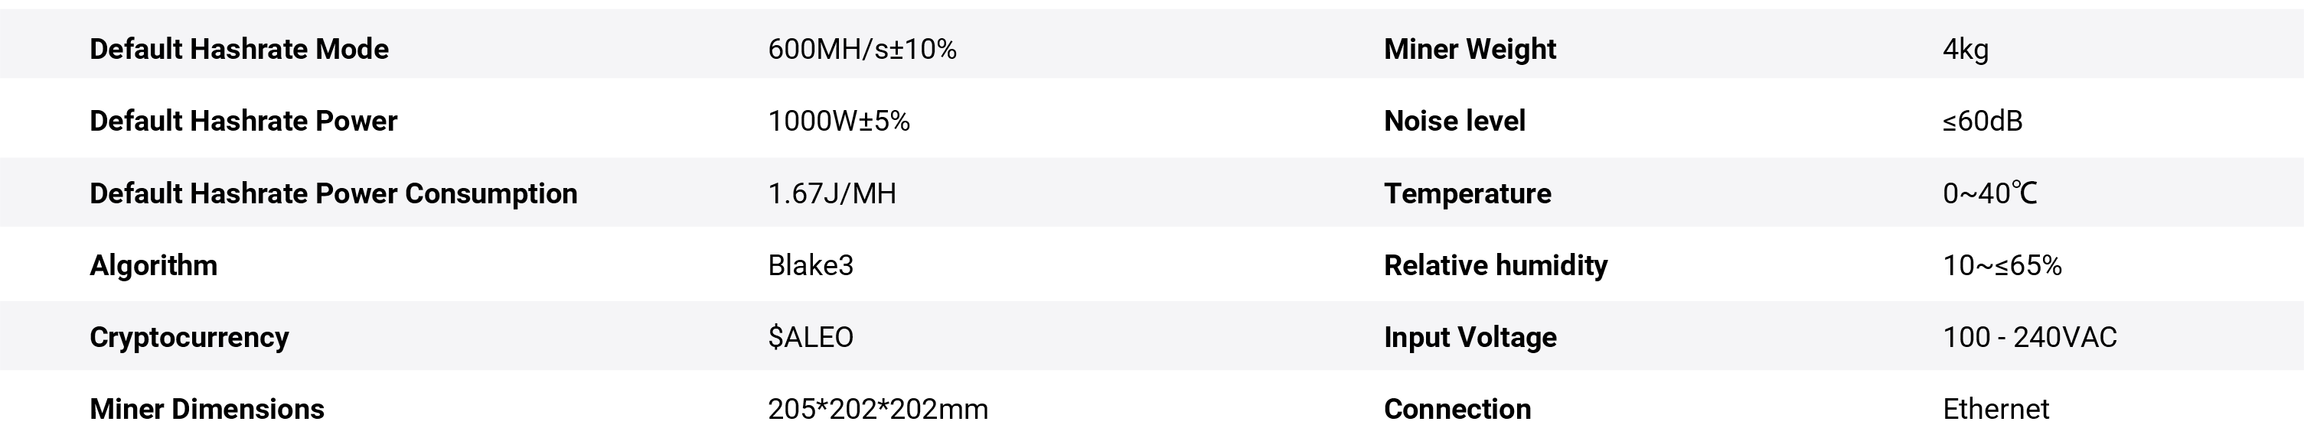2304x441 pixels.
Task: Click the Default Hashrate Mode label
Action: click(x=239, y=49)
